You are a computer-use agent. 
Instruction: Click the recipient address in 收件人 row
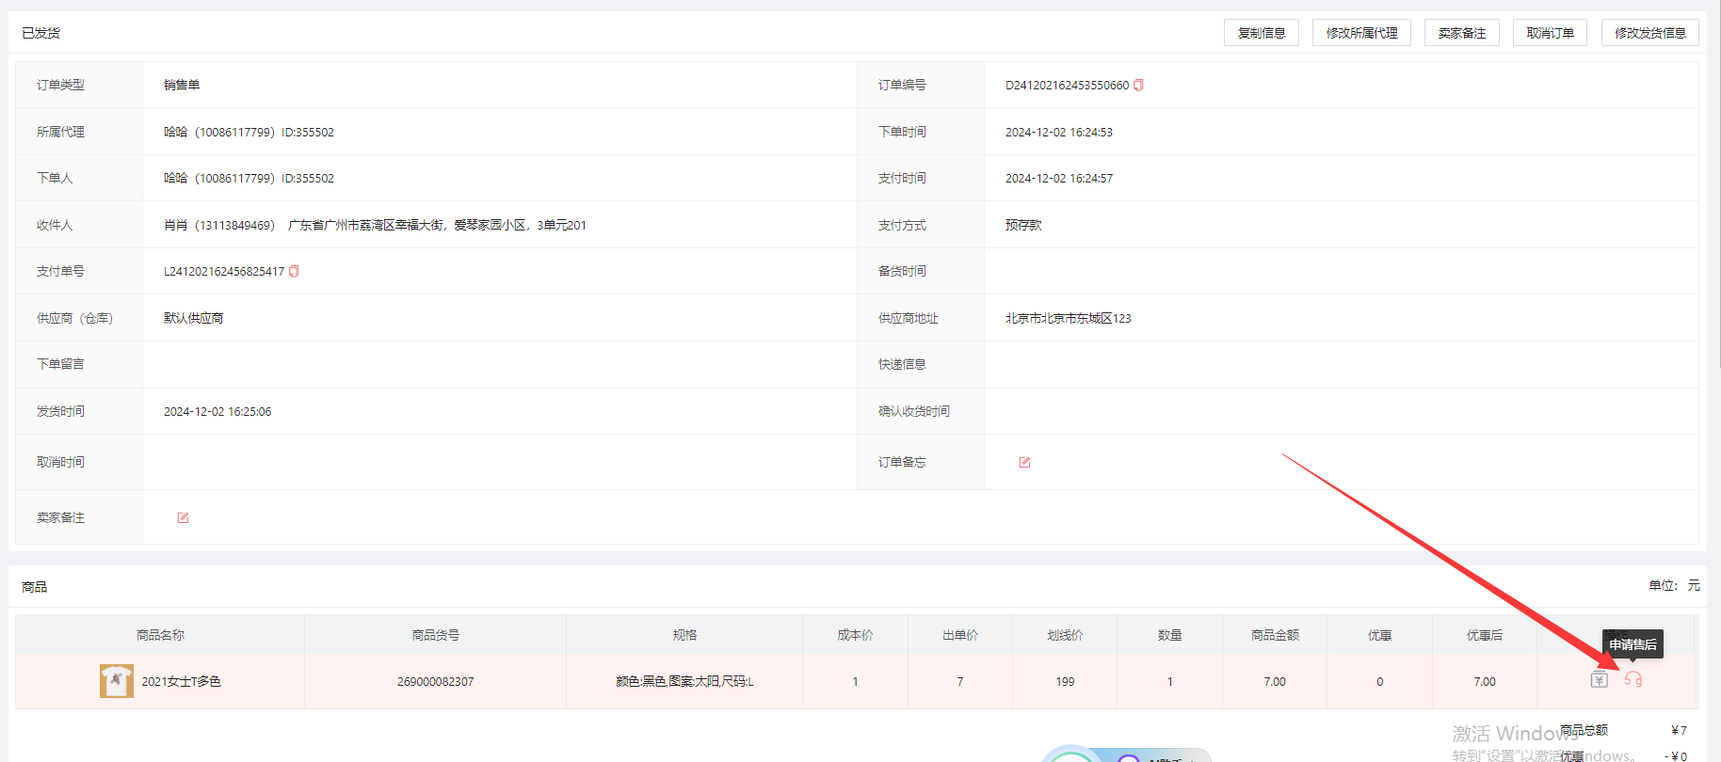point(437,225)
